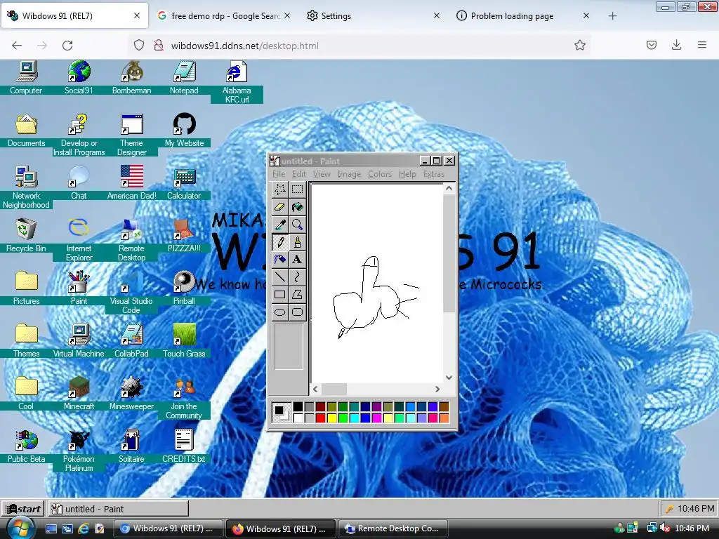Pick the Color Picker eyedropper tool
Screen dimensions: 719x539
(279, 224)
